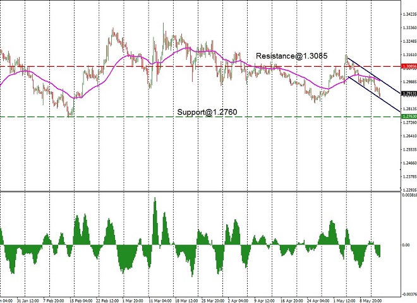Click the 1.24660 price axis value
Viewport: 417px width, 303px height.
[x=409, y=163]
